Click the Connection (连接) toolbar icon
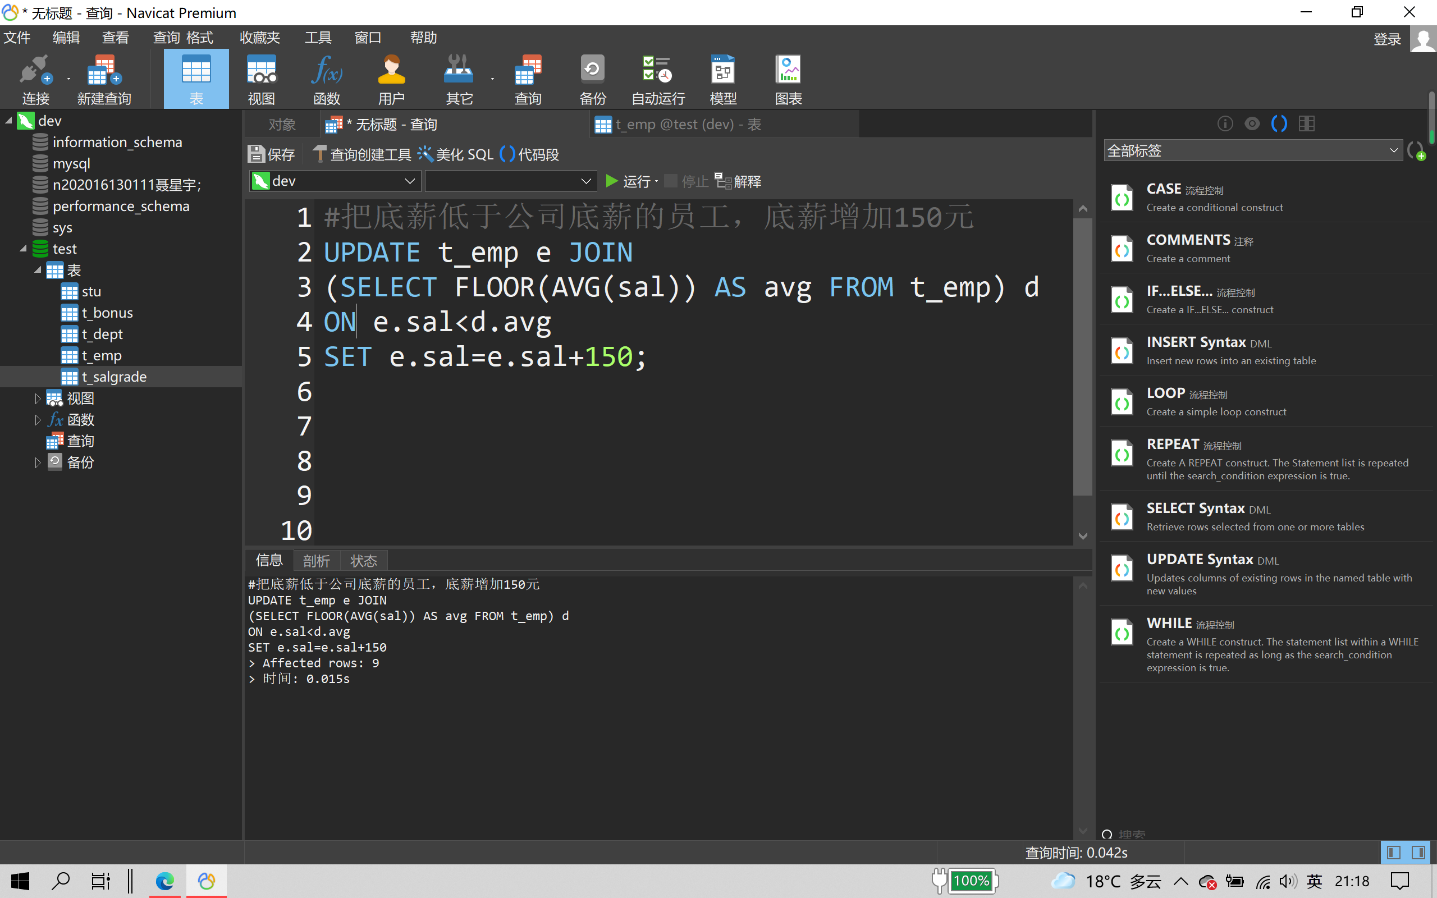The image size is (1437, 898). pyautogui.click(x=35, y=80)
